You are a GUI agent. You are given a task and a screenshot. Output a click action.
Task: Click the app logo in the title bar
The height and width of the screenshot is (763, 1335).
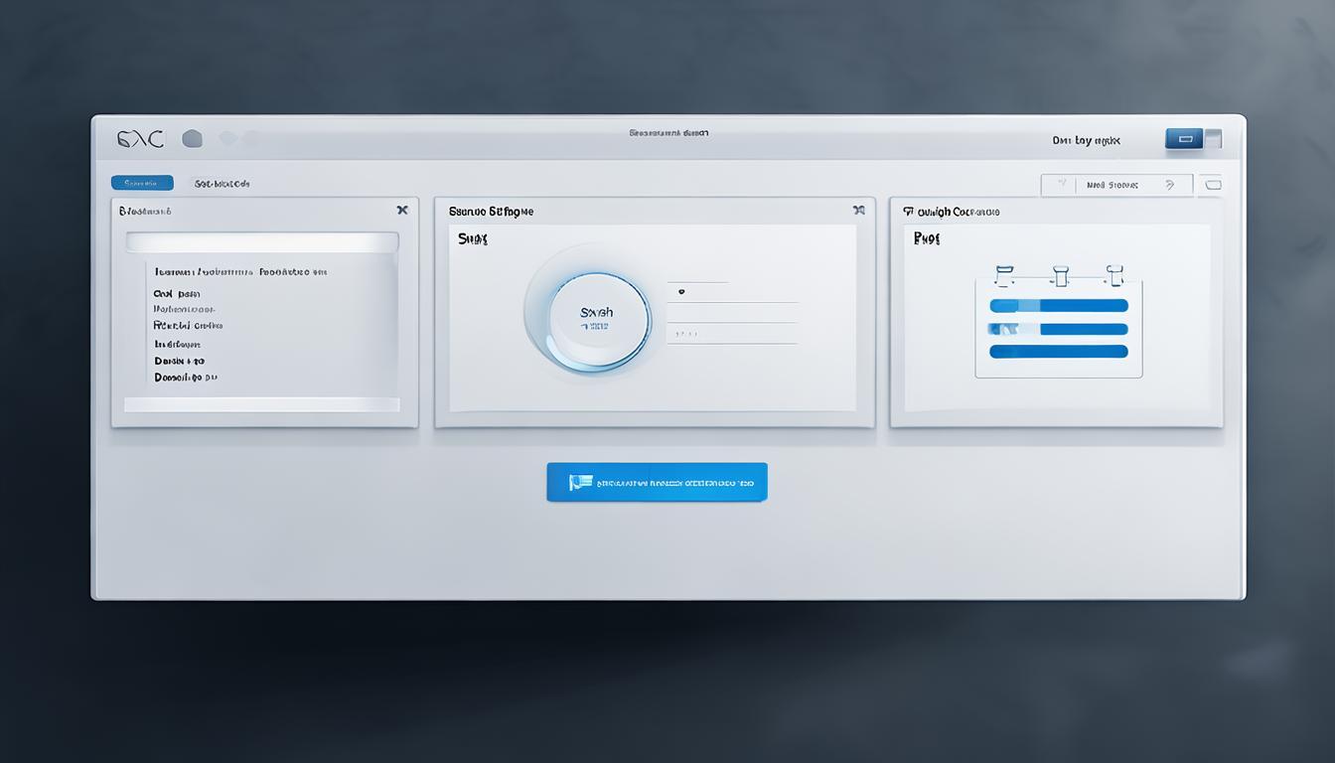140,139
